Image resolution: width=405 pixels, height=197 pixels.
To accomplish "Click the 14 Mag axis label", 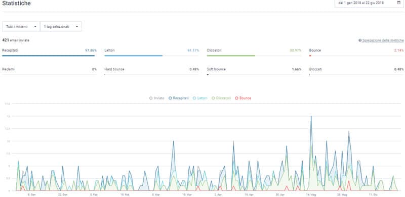I will (x=311, y=194).
